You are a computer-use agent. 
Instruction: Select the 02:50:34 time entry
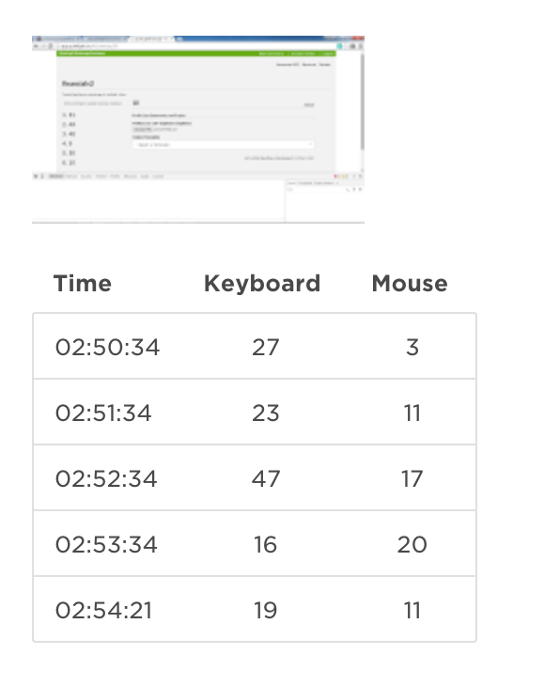(107, 348)
